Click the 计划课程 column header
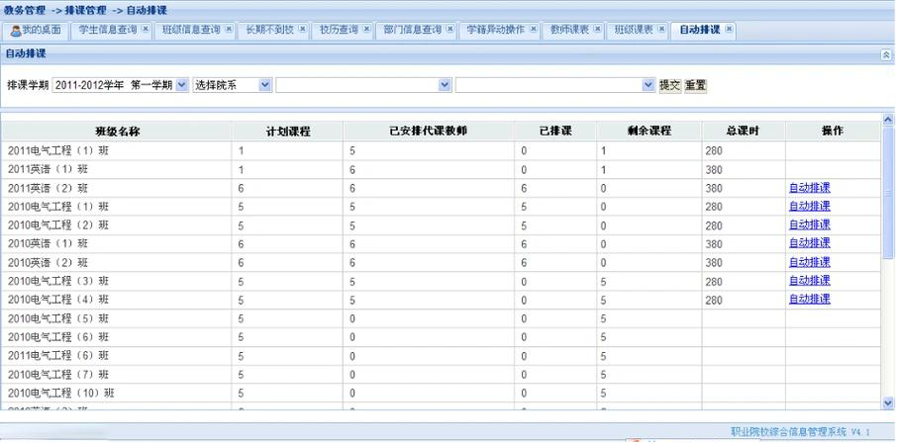The image size is (898, 444). point(288,132)
